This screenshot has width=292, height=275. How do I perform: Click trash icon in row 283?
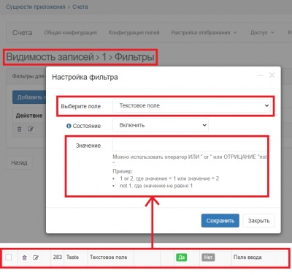pyautogui.click(x=24, y=257)
